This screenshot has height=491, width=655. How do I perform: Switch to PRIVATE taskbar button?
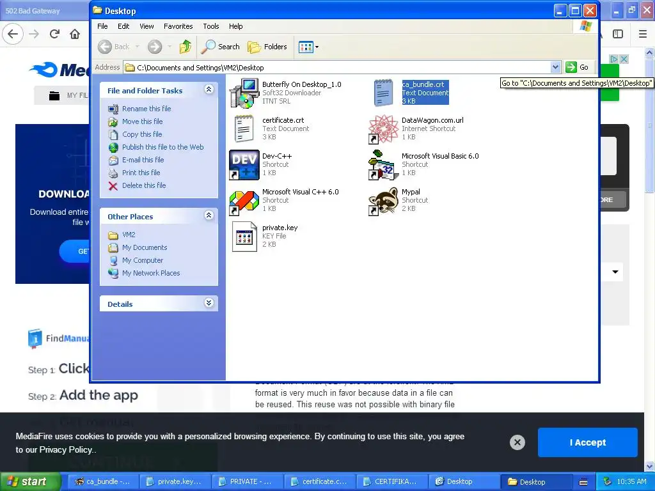pyautogui.click(x=248, y=481)
